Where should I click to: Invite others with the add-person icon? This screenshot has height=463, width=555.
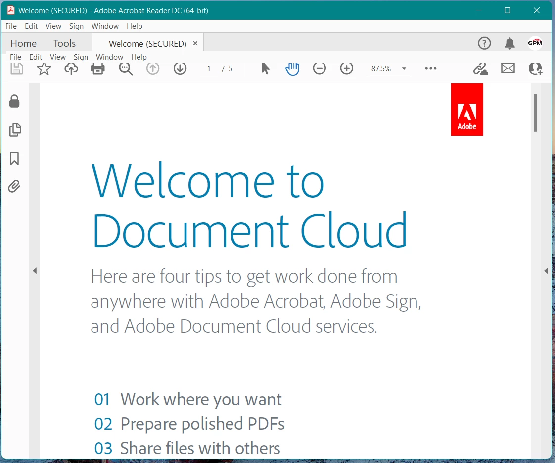(535, 69)
